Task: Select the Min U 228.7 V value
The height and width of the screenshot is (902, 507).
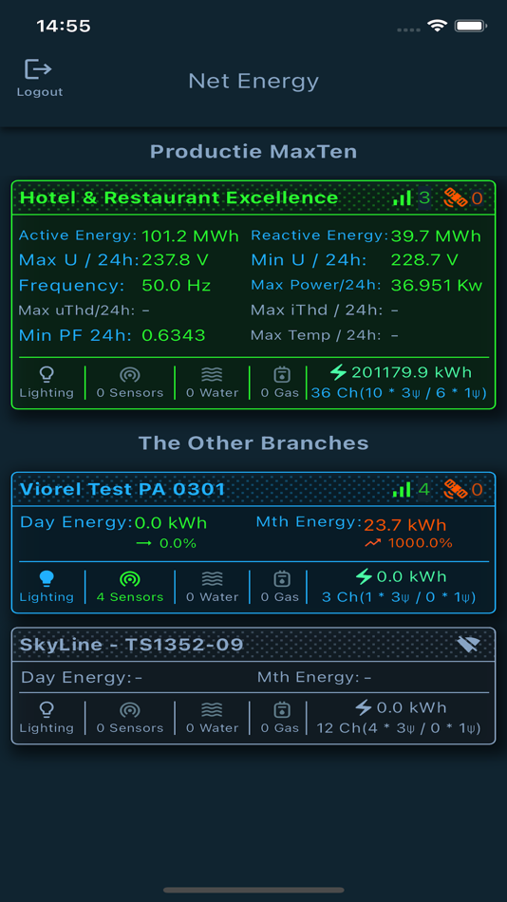Action: (x=424, y=260)
